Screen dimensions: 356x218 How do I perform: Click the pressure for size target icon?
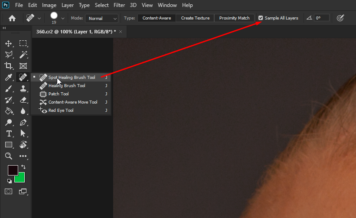tap(340, 18)
